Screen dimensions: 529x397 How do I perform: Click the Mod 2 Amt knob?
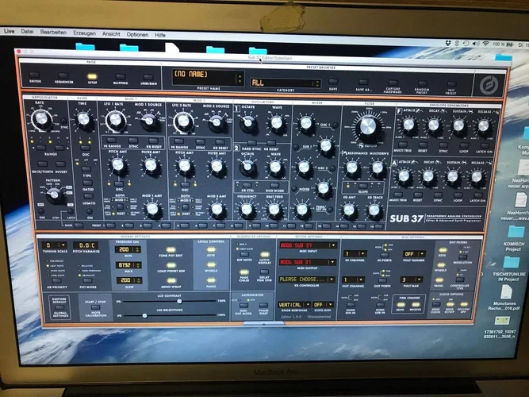coord(217,209)
